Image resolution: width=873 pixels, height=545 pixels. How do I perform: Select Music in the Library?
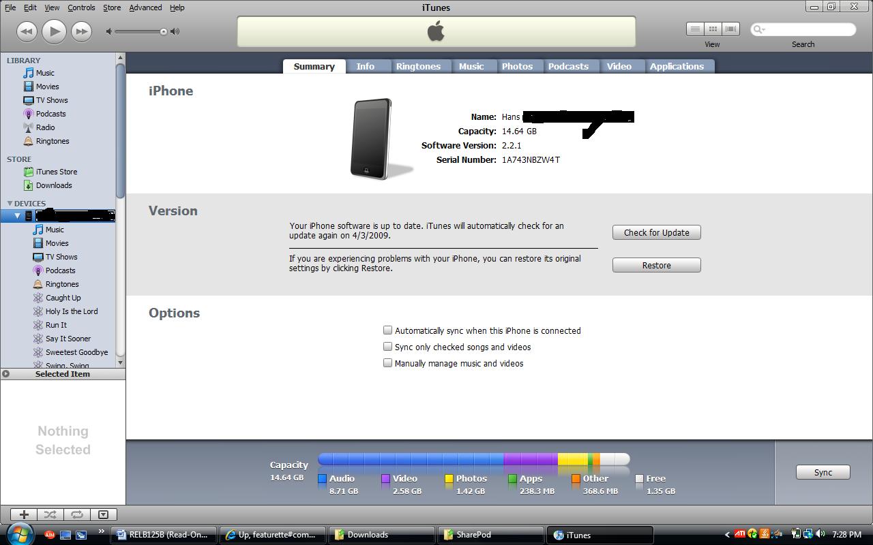click(45, 73)
